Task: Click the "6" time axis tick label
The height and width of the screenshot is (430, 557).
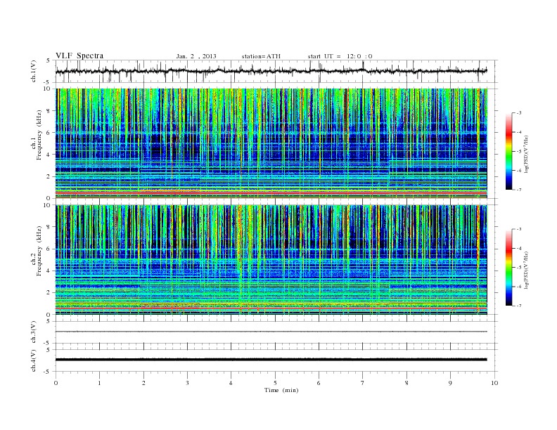Action: pos(319,383)
